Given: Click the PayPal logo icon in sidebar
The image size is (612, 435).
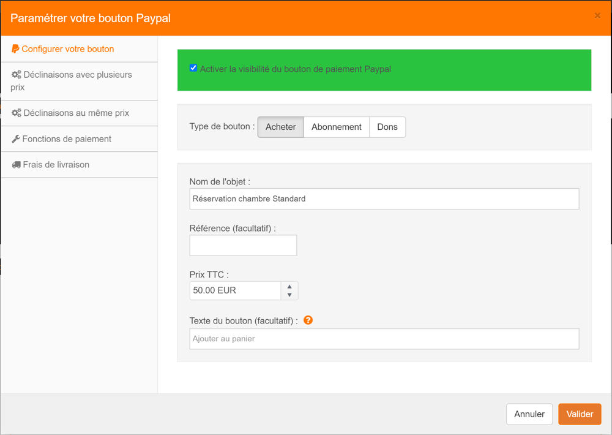Looking at the screenshot, I should click(x=15, y=49).
